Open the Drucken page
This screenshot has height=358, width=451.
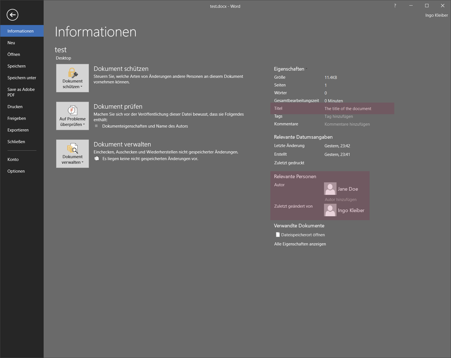tap(22, 106)
